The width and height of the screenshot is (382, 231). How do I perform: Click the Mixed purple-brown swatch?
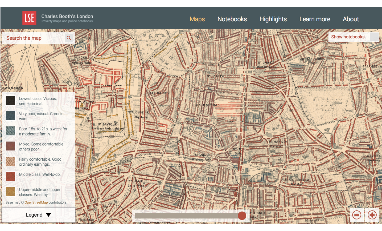click(11, 146)
